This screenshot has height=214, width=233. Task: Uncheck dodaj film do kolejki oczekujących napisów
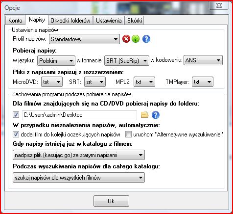pos(16,134)
